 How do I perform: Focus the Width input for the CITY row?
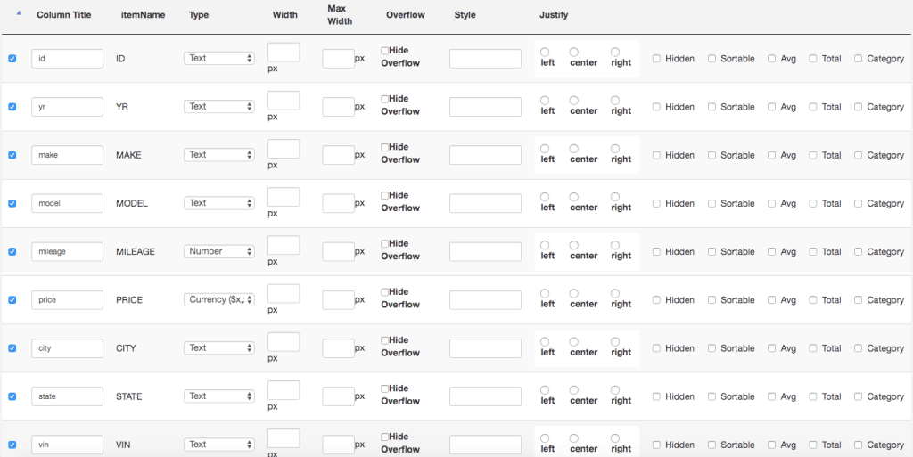point(284,341)
